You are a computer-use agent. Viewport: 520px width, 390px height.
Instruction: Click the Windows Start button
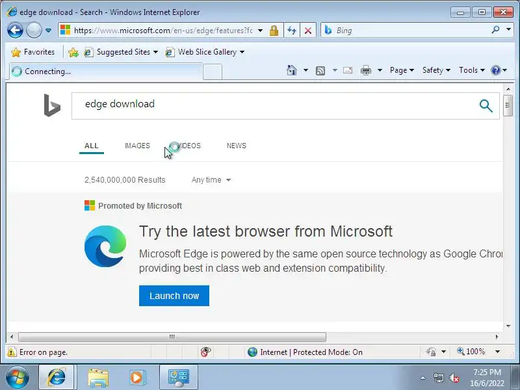point(18,378)
